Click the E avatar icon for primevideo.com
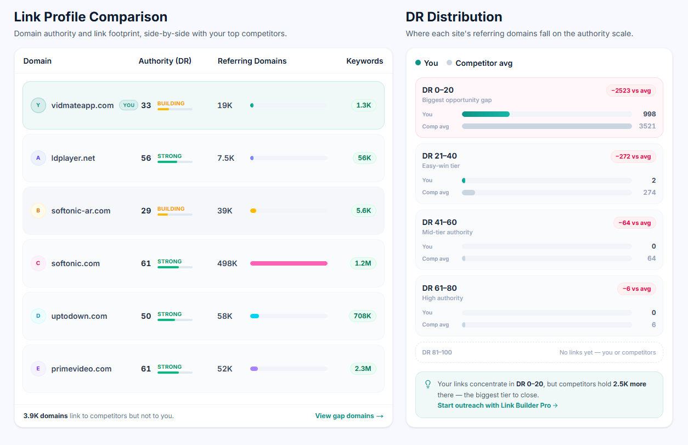 pyautogui.click(x=38, y=369)
